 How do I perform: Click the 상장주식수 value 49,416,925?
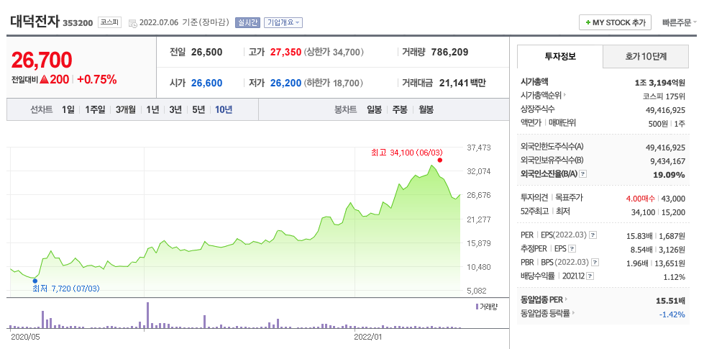pyautogui.click(x=665, y=109)
